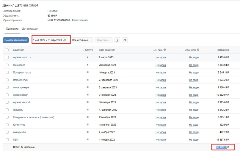240x154 pixels.
Task: Edit daily limit Не задан for неделя март
Action: 161,57
